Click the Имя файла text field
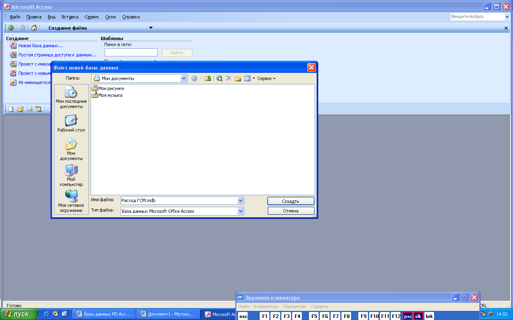The image size is (513, 320). point(179,200)
